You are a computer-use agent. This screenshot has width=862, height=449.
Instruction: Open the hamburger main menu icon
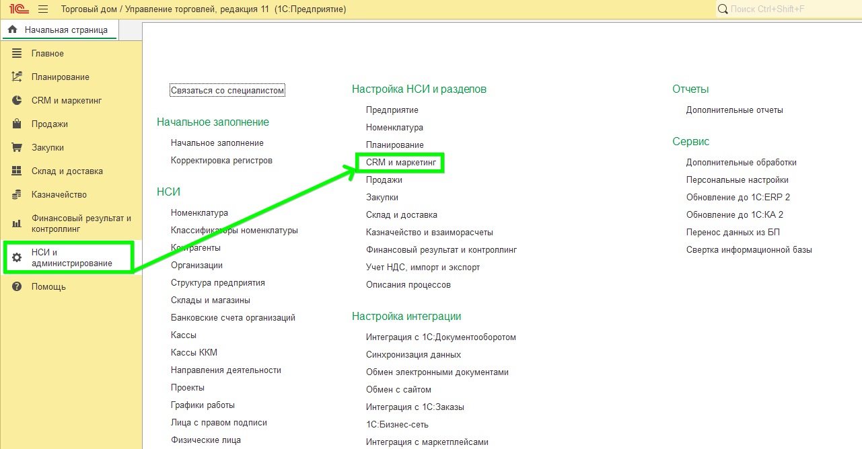coord(43,9)
